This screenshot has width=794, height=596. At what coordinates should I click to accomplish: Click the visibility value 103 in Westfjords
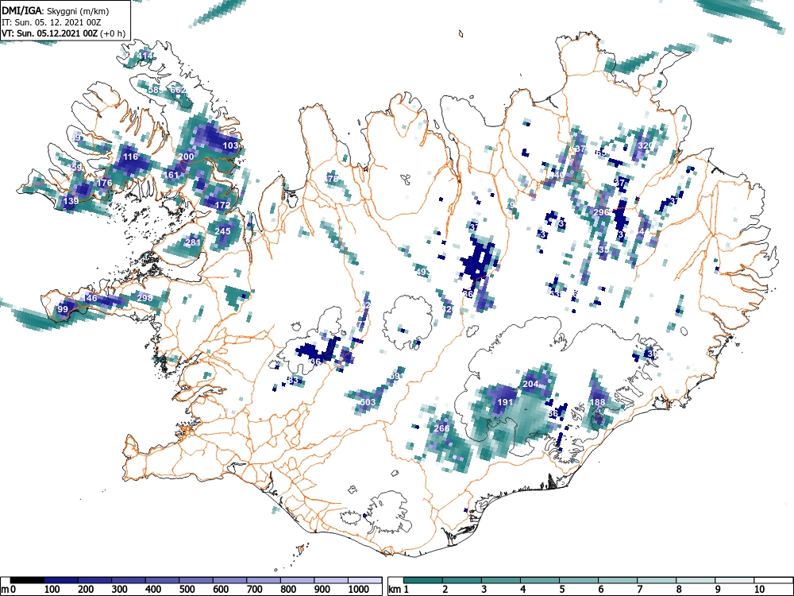coord(230,145)
